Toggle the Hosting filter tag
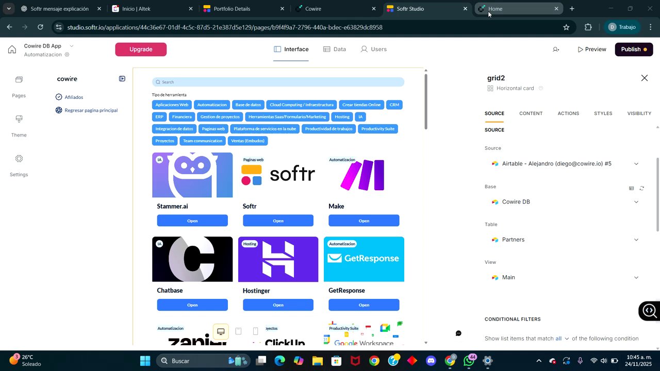 pyautogui.click(x=342, y=117)
